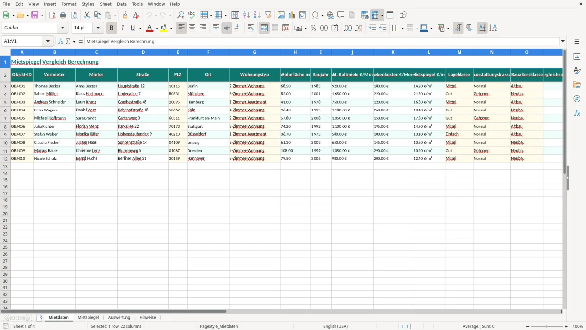Open the Sheet menu
Viewport: 586px width, 330px height.
pyautogui.click(x=105, y=4)
